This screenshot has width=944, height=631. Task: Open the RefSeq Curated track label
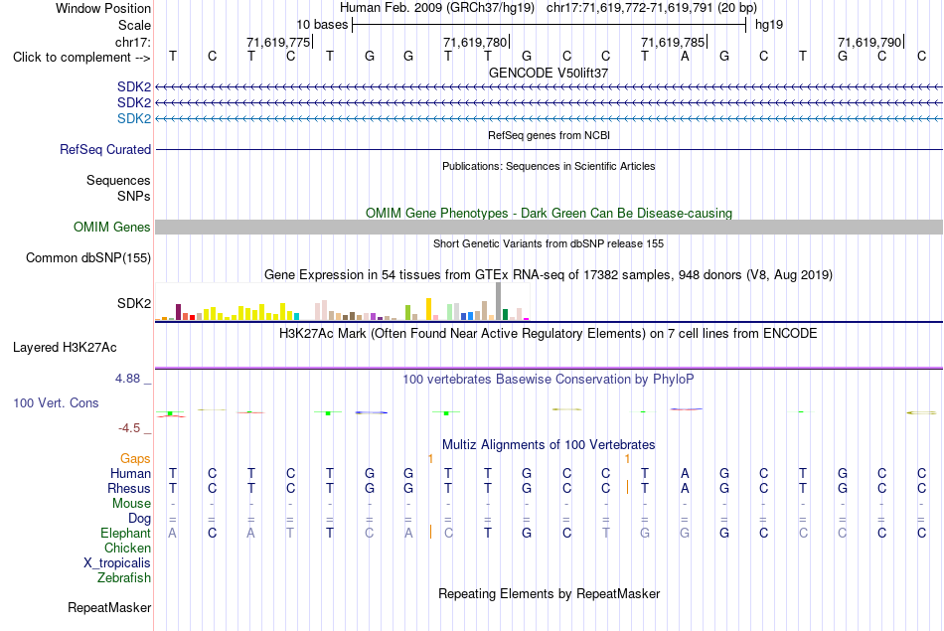(105, 149)
